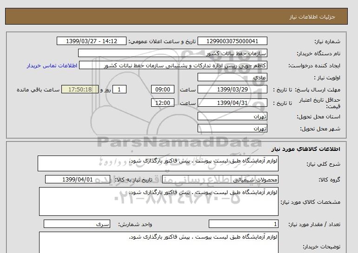Click the label مهلت ارسال پاسخ
Viewport: 358px width, 253px height.
point(318,90)
